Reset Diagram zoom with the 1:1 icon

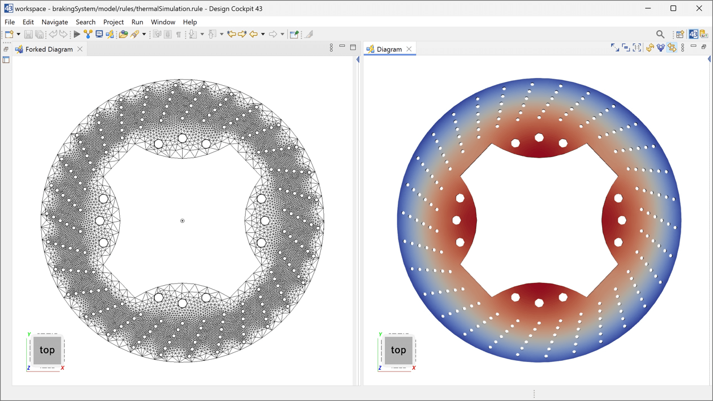(x=637, y=48)
